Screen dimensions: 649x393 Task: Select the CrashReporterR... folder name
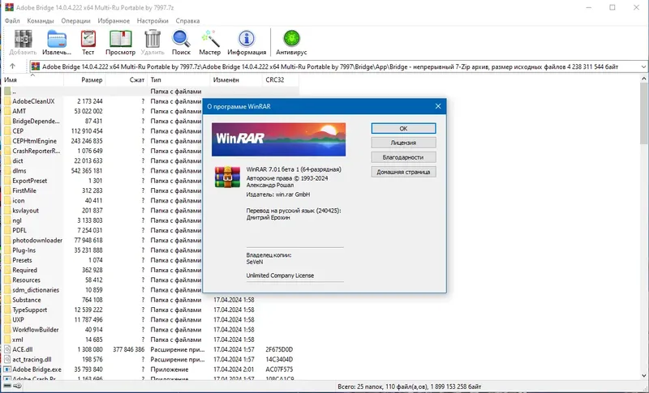[x=37, y=151]
